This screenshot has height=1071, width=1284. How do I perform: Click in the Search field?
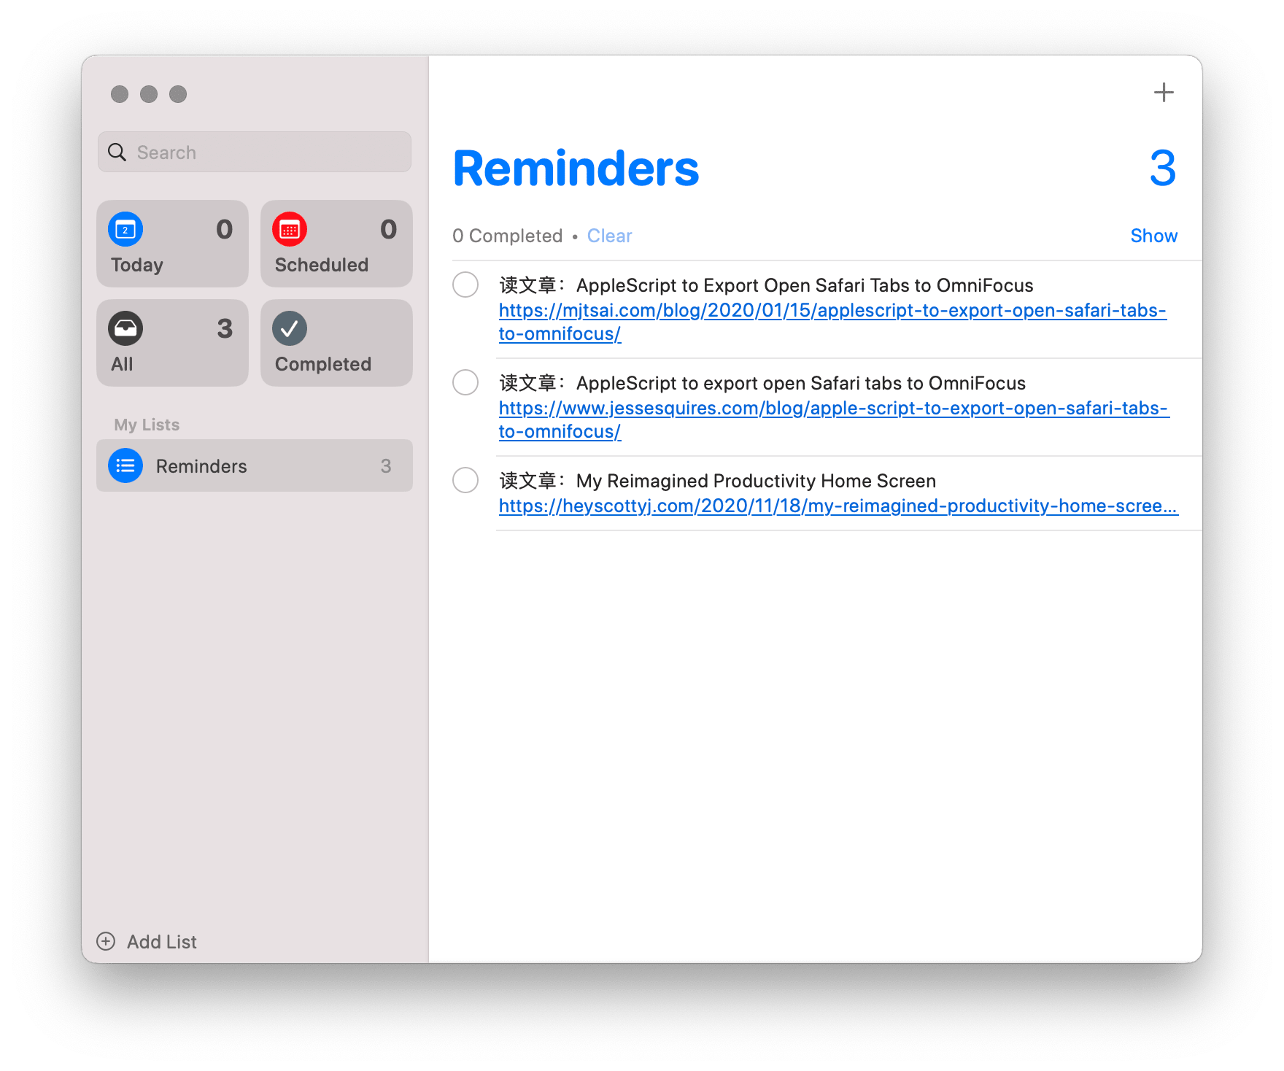click(255, 152)
